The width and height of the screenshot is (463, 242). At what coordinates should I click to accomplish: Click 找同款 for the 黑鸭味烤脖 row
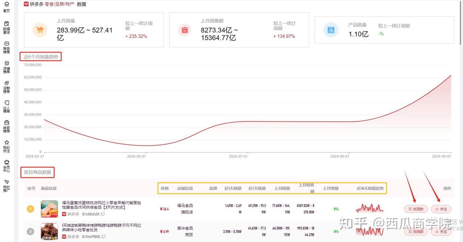point(416,232)
